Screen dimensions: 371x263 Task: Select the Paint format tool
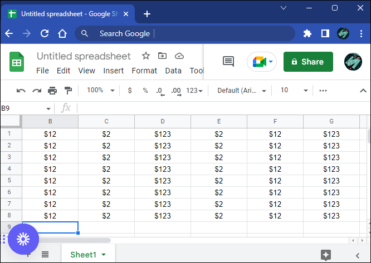click(68, 91)
